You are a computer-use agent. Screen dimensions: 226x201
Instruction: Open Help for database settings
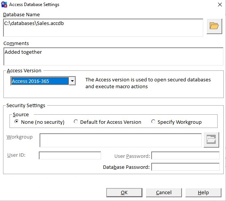click(203, 193)
